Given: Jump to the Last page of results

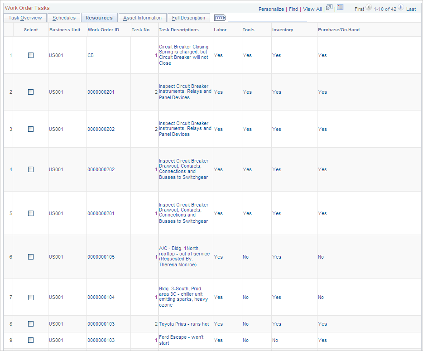Looking at the screenshot, I should tap(411, 9).
